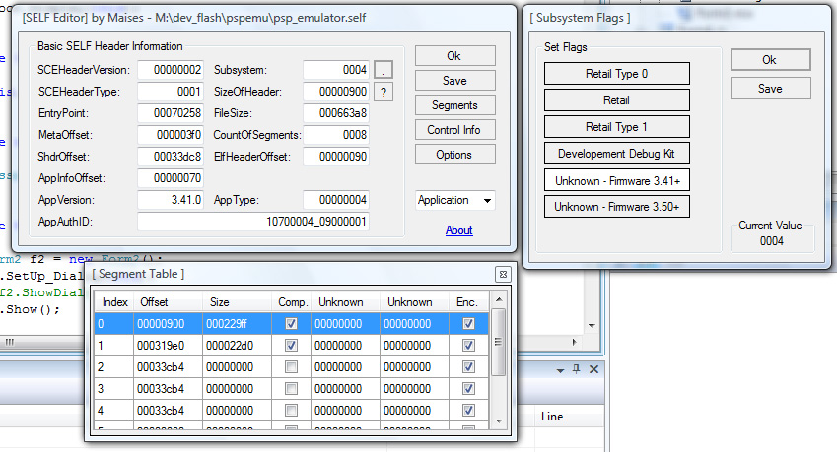Viewport: 837px width, 452px height.
Task: Click the Current Value 0004 field
Action: tap(772, 241)
